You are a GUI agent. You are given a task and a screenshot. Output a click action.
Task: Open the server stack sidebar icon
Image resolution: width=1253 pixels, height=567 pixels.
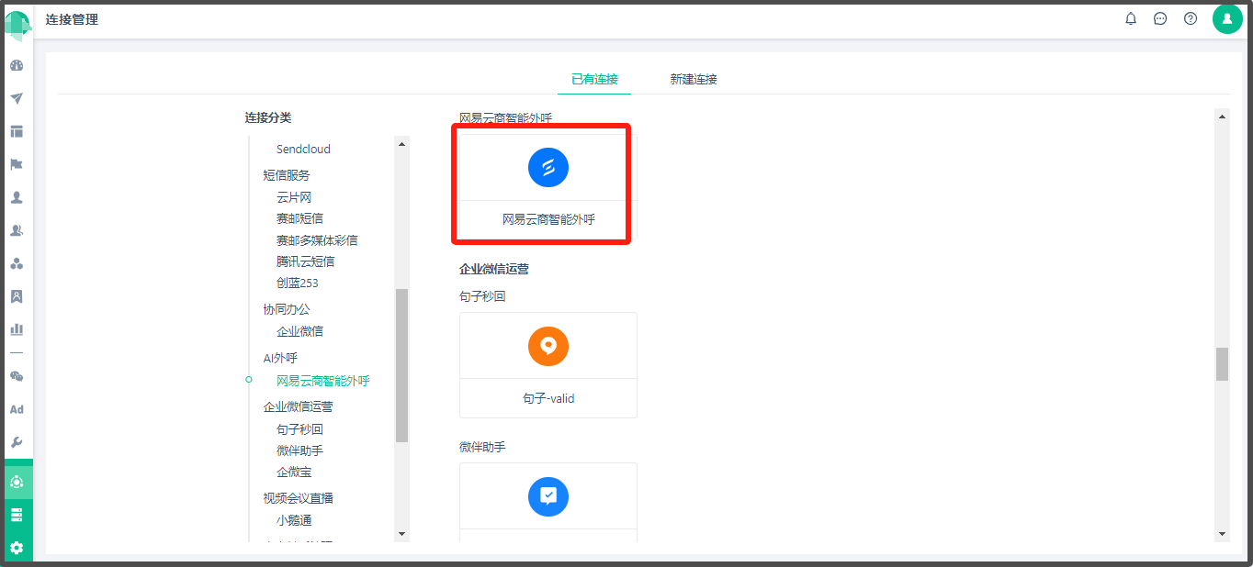click(x=17, y=516)
